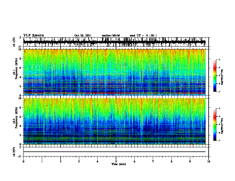Click the "Time (min)" x-axis label

(119, 164)
